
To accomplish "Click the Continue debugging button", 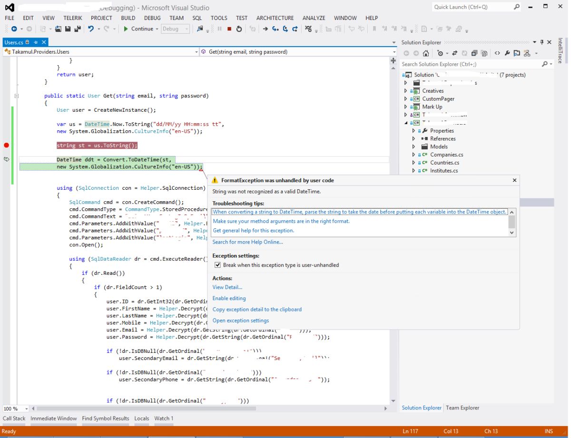I will (x=138, y=29).
